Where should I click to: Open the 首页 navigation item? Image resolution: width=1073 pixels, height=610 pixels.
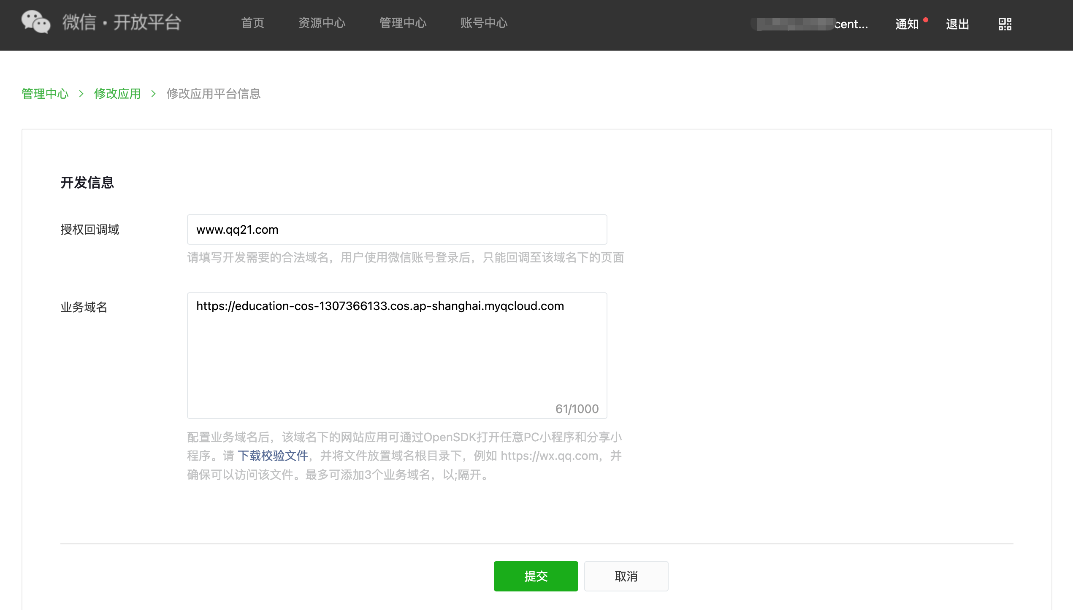coord(252,23)
